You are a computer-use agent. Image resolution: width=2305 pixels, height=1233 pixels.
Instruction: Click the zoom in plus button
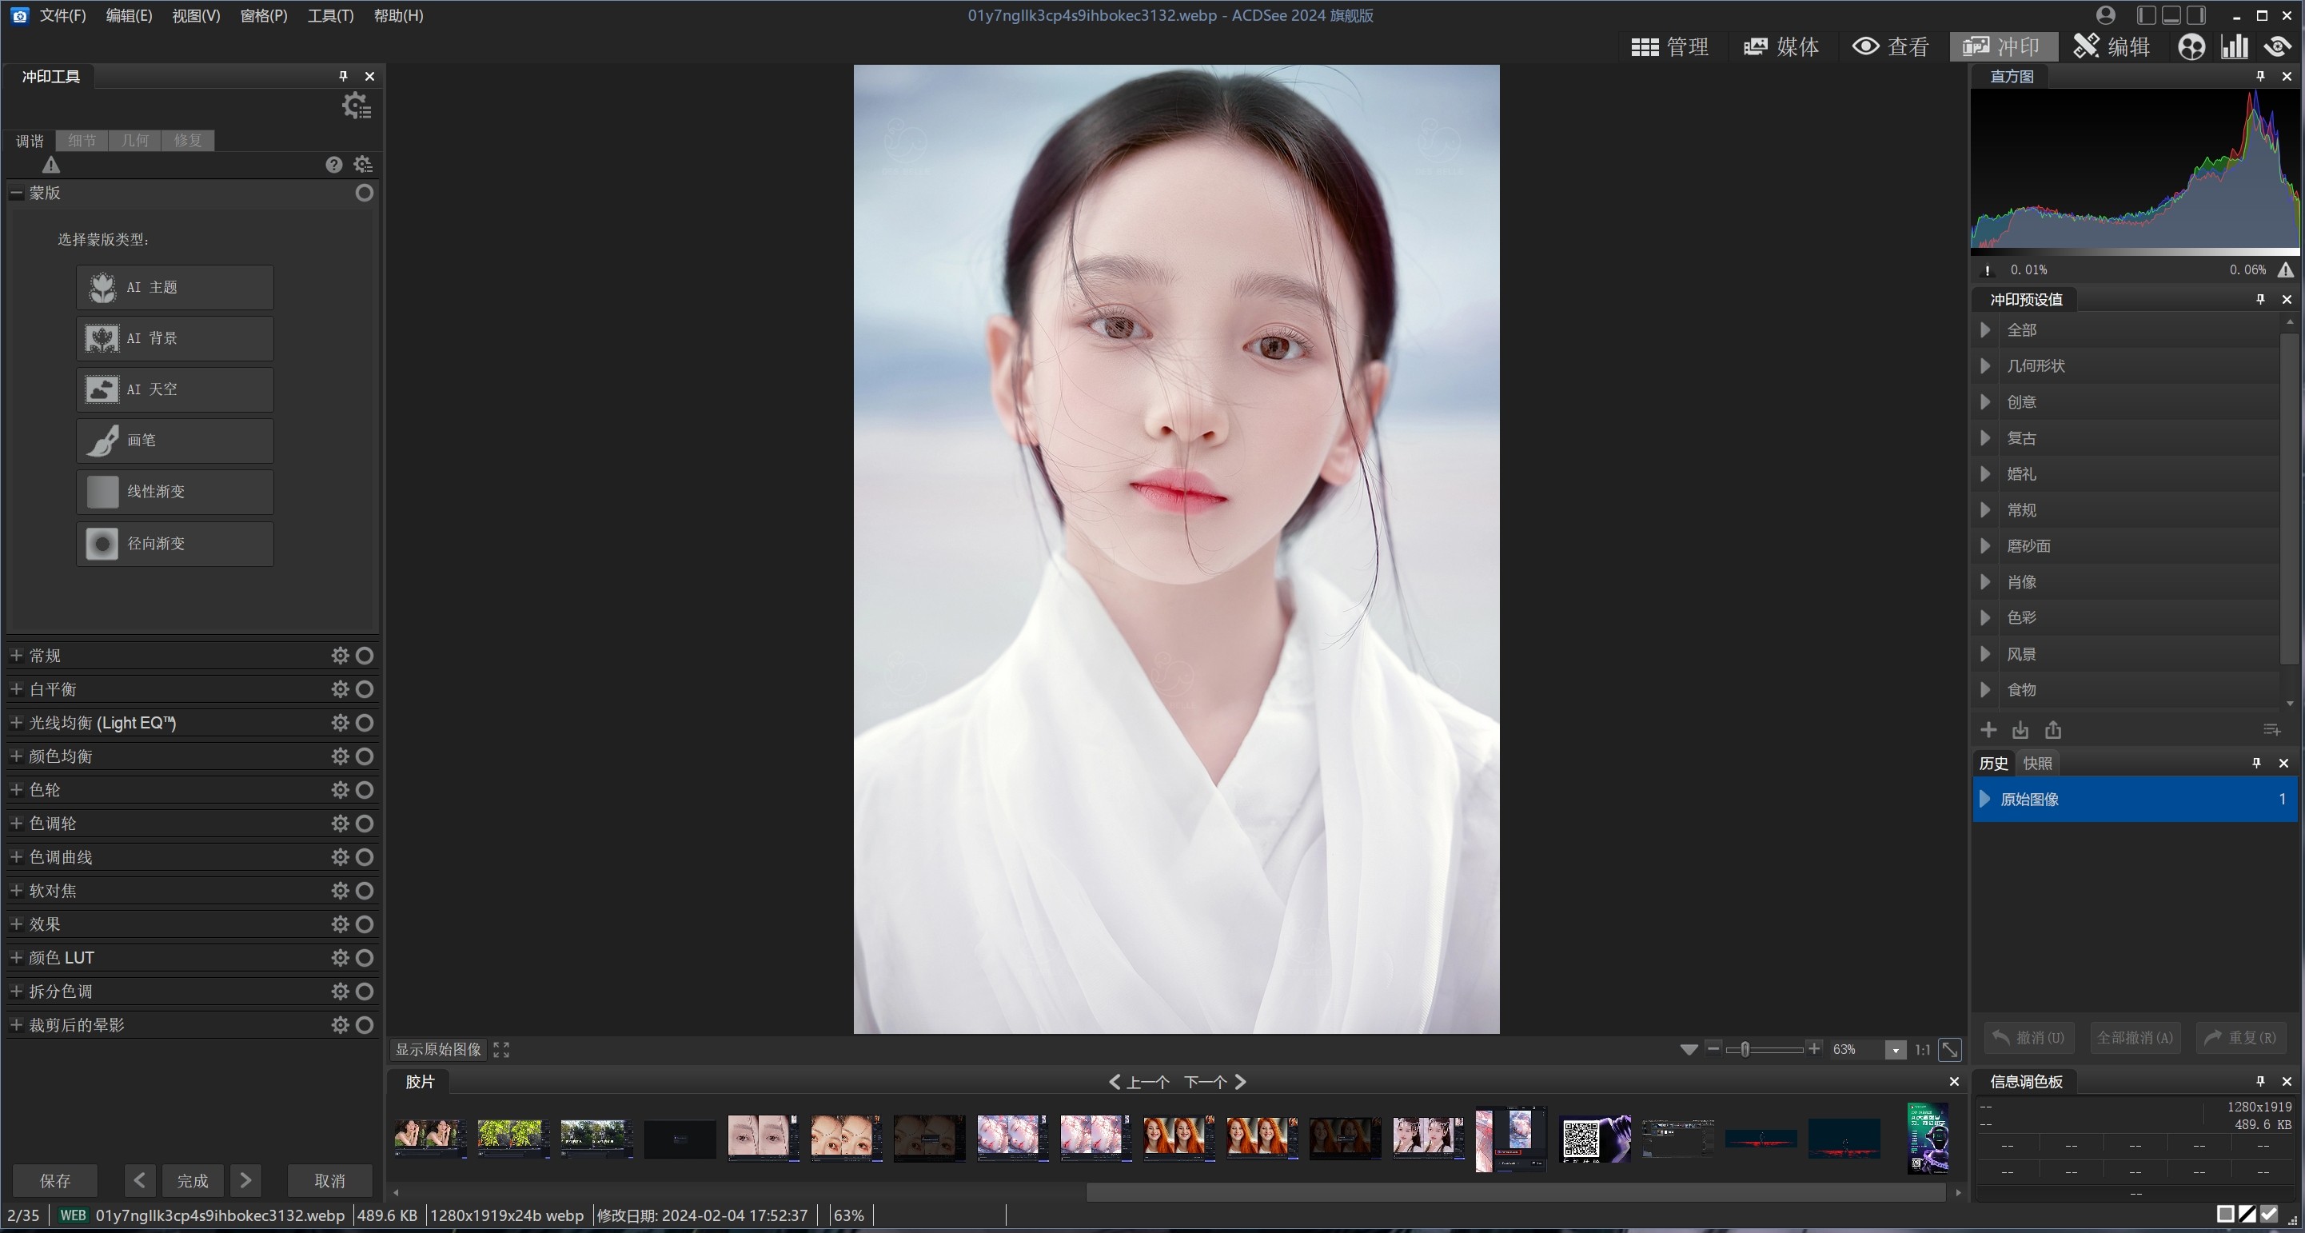tap(1814, 1048)
